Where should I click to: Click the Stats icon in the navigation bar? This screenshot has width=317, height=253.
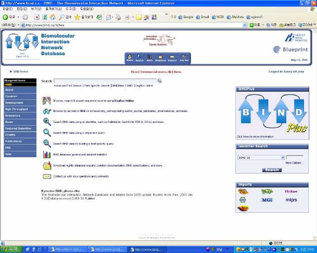(149, 58)
